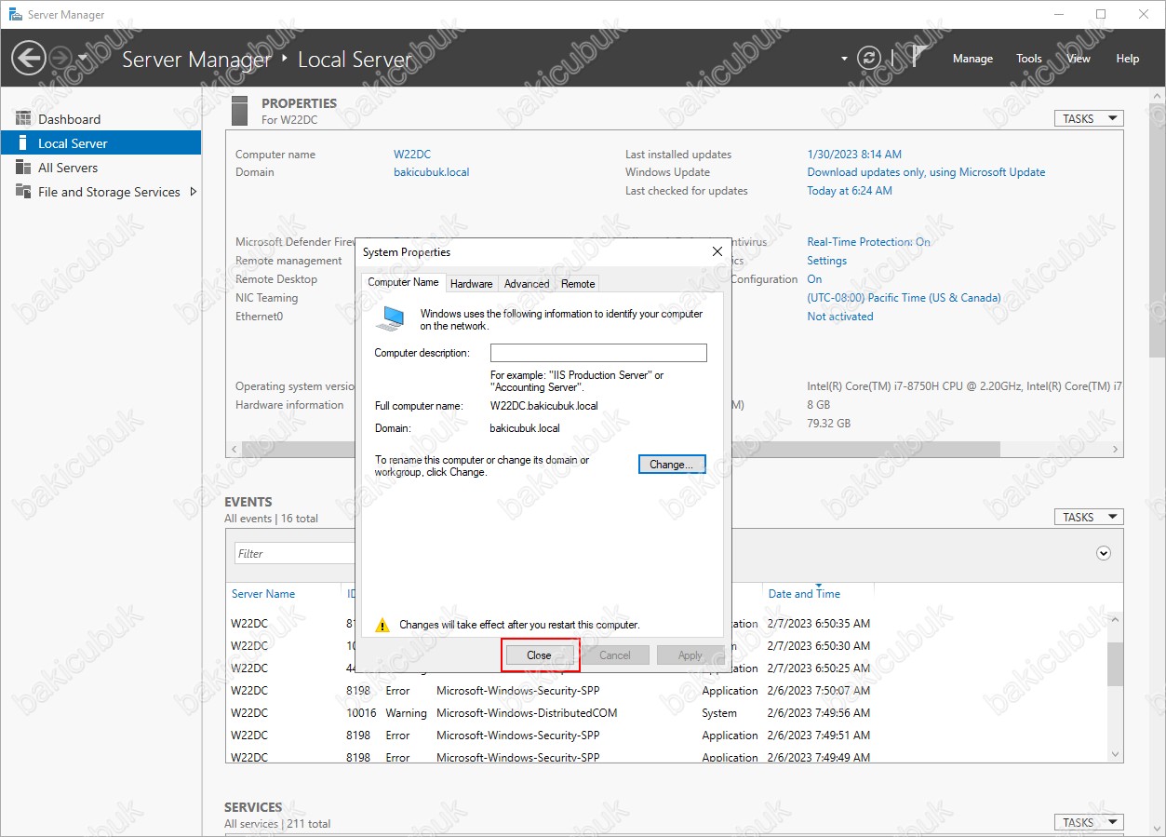Image resolution: width=1166 pixels, height=837 pixels.
Task: Click the Change... button
Action: [x=672, y=464]
